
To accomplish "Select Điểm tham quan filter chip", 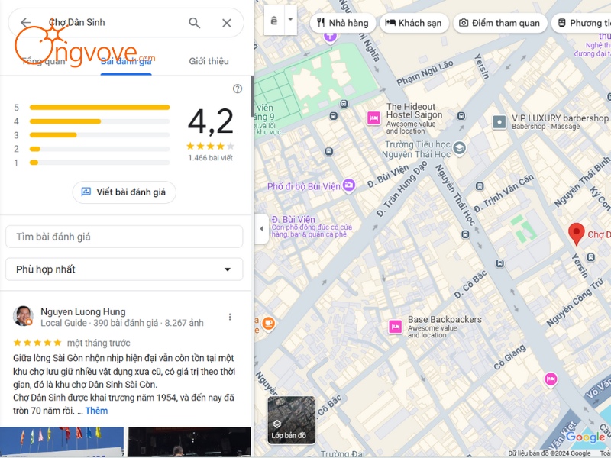I will [x=500, y=23].
